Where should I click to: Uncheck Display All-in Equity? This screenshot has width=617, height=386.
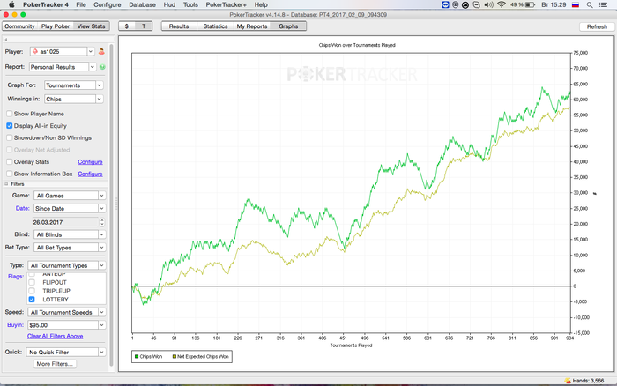click(x=10, y=126)
